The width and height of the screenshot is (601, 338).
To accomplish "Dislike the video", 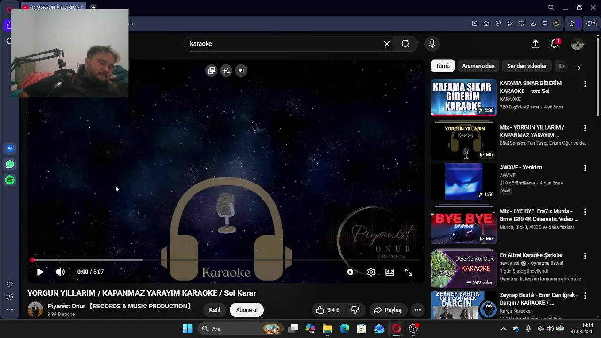I will [355, 310].
